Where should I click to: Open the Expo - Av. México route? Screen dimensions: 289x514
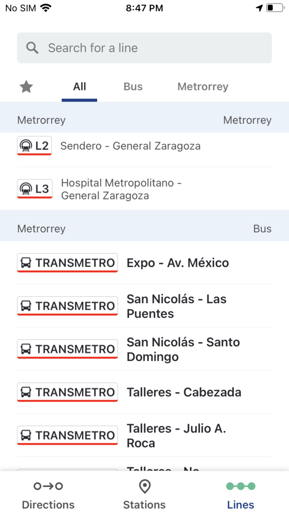[x=178, y=263]
